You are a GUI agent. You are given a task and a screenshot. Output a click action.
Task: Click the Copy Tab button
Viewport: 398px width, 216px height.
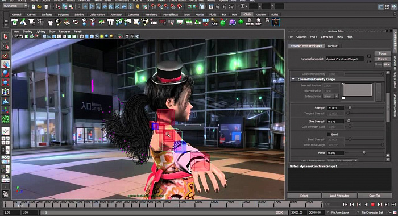375,196
